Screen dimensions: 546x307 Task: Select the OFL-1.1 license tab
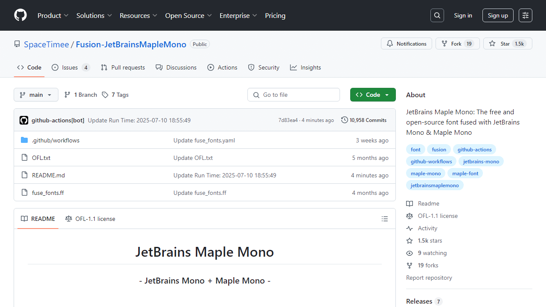(x=90, y=219)
